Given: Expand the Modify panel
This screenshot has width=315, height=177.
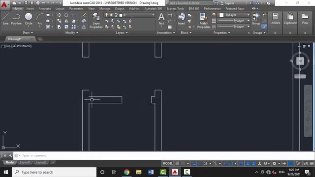Looking at the screenshot, I should point(72,33).
